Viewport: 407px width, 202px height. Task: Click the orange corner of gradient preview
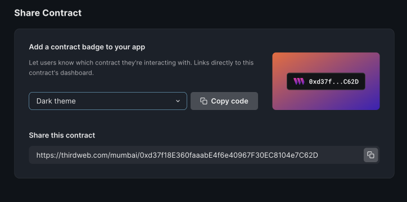[x=278, y=57]
